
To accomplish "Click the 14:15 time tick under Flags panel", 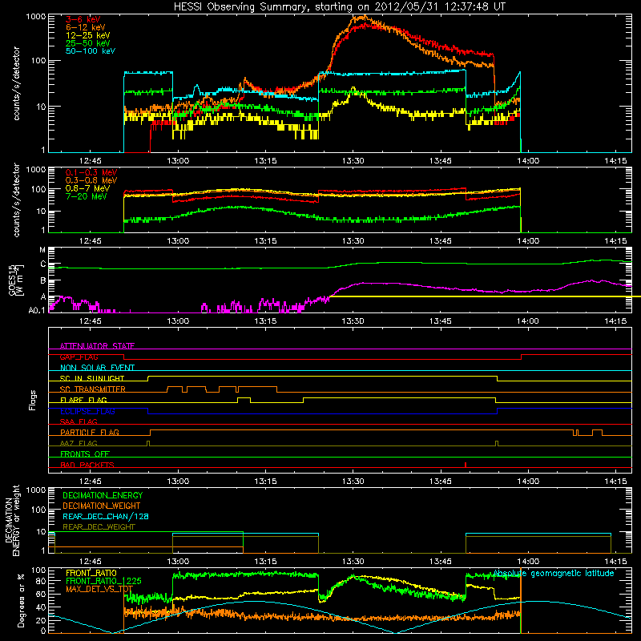I will (x=615, y=482).
